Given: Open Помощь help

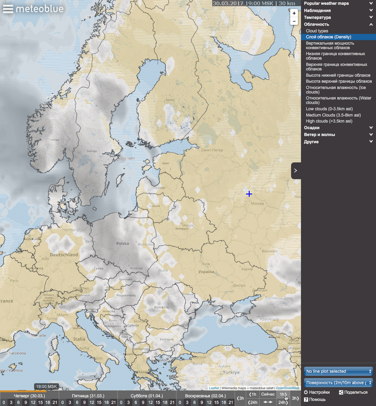Looking at the screenshot, I should [x=306, y=399].
